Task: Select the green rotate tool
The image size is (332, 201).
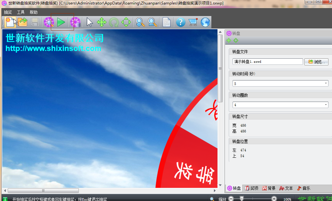Action: [114, 22]
